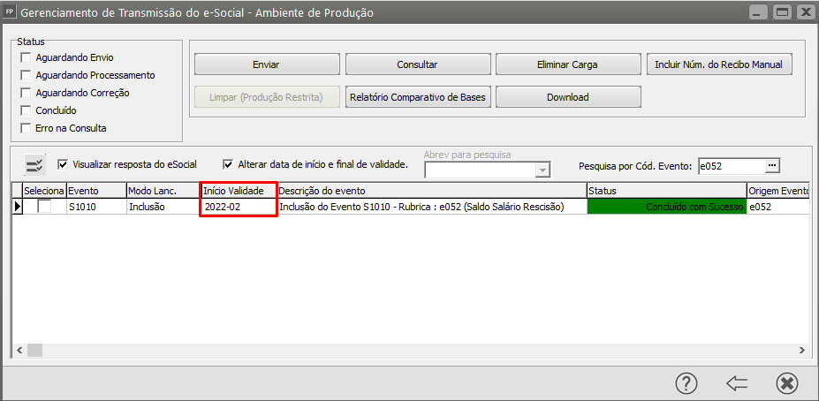Check Erro na Consulta filter

point(25,128)
